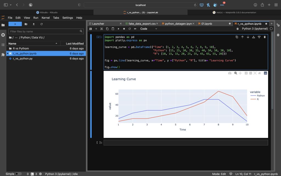
Task: Duplicate the cell using the copy icon in the cell
Action: pos(237,37)
